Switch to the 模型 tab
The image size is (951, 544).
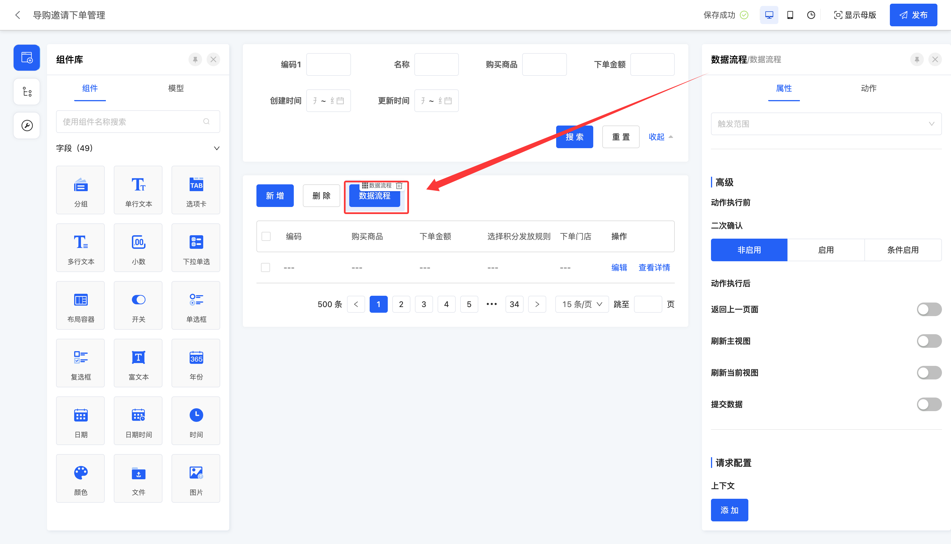pyautogui.click(x=176, y=88)
